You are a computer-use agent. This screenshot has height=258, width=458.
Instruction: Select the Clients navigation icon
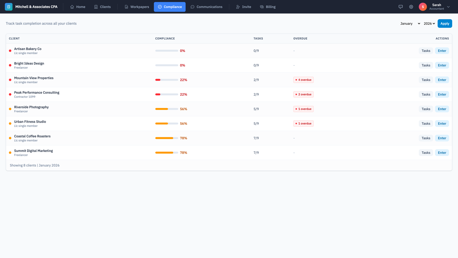pos(95,7)
